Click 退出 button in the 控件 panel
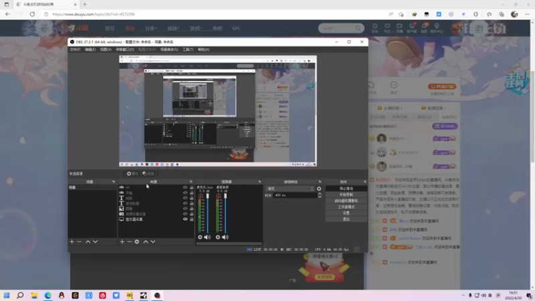 [x=346, y=219]
